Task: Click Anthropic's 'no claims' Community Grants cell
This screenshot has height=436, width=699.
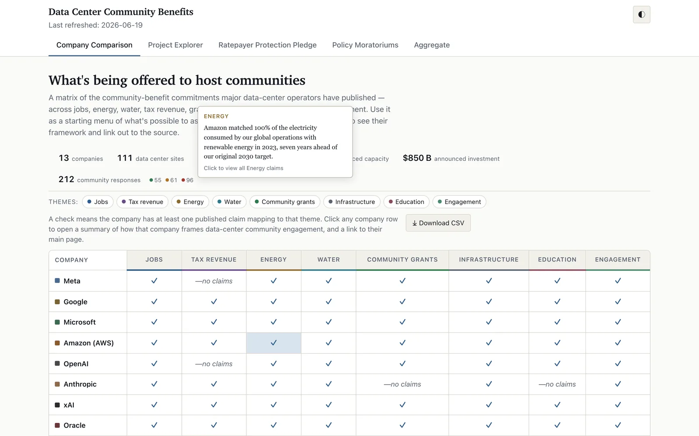Action: click(x=402, y=384)
